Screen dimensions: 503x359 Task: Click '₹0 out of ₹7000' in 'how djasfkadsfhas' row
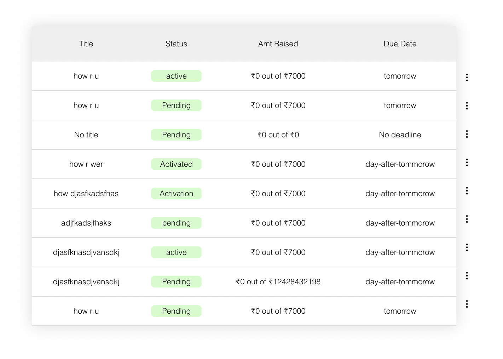click(x=278, y=193)
